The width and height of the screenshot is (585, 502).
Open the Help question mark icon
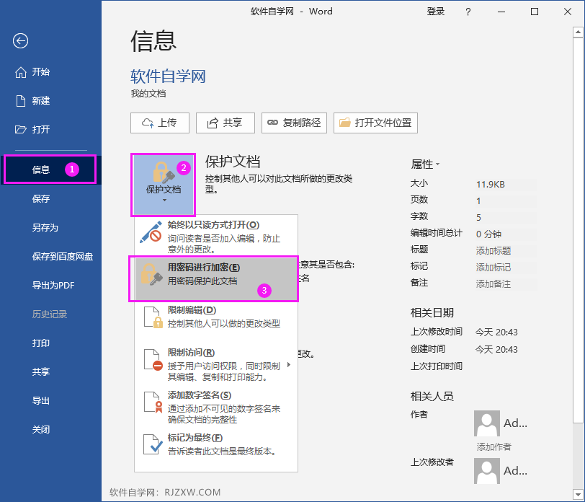468,12
